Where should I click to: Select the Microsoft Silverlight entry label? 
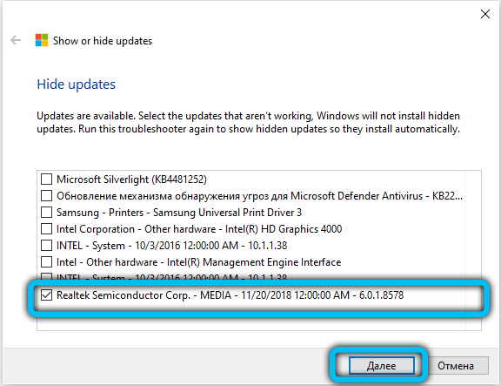(131, 179)
